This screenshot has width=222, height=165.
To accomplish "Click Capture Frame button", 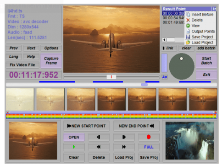I will click(51, 61).
